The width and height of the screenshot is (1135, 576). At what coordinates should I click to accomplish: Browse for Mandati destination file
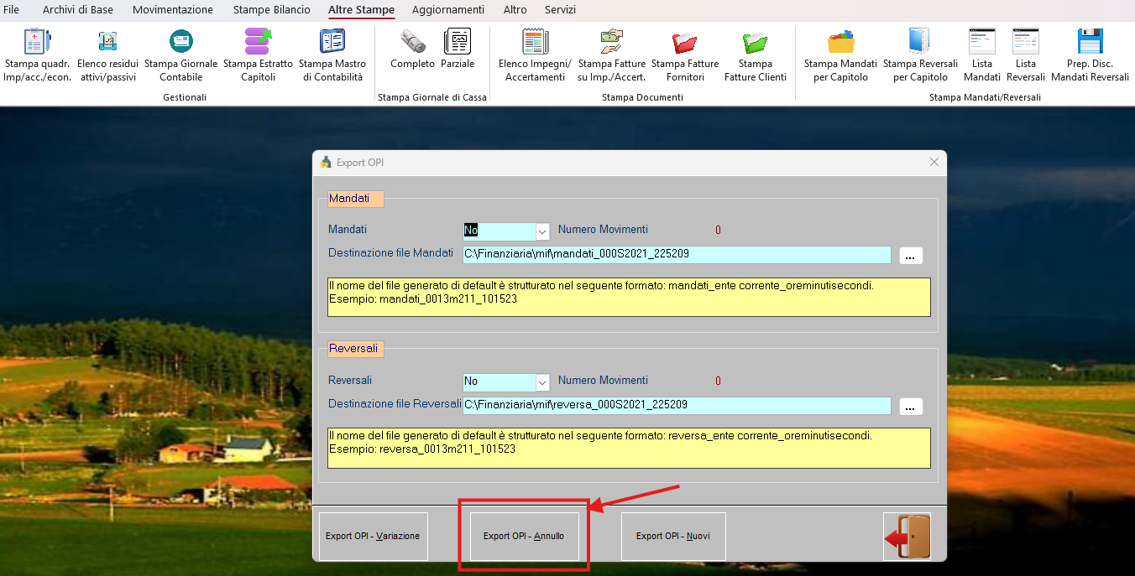click(x=911, y=256)
